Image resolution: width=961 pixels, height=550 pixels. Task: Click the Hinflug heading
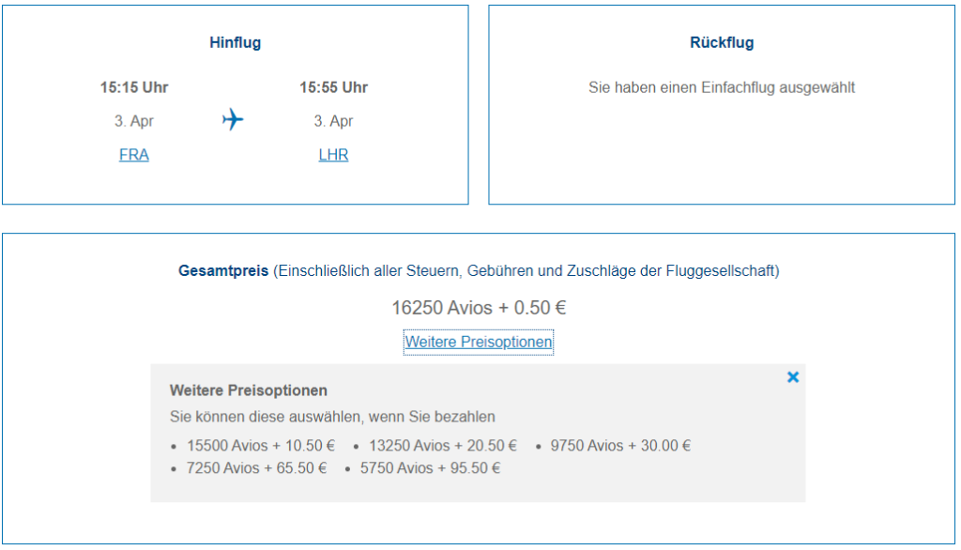coord(236,42)
